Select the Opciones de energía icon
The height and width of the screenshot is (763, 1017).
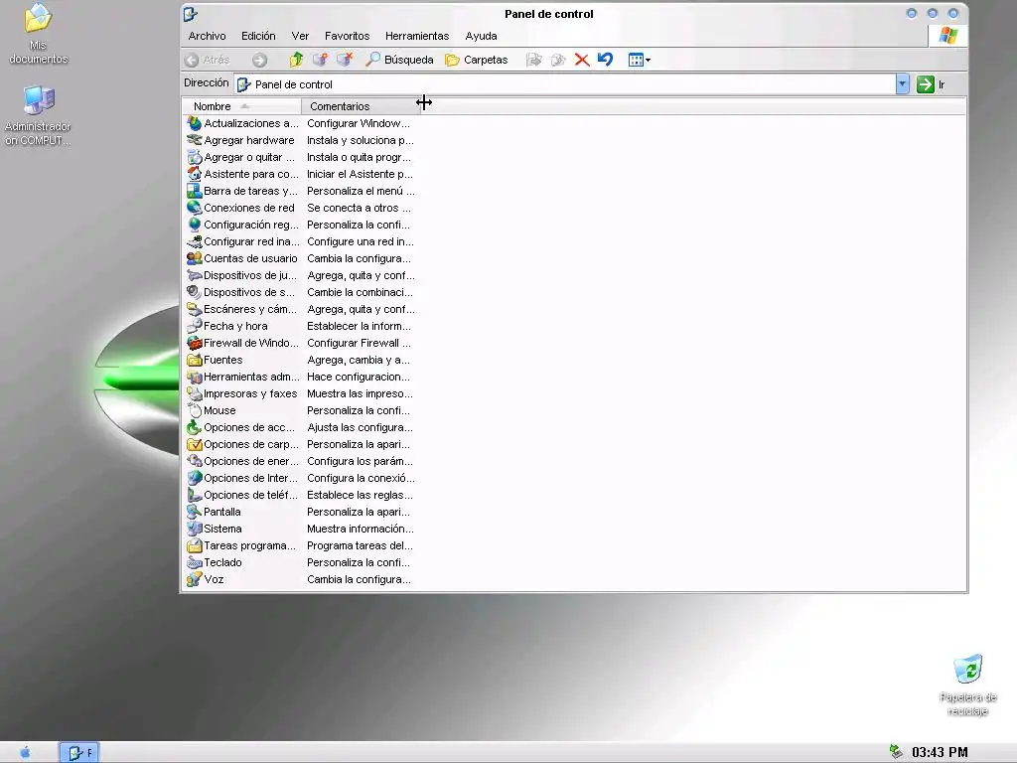coord(194,461)
